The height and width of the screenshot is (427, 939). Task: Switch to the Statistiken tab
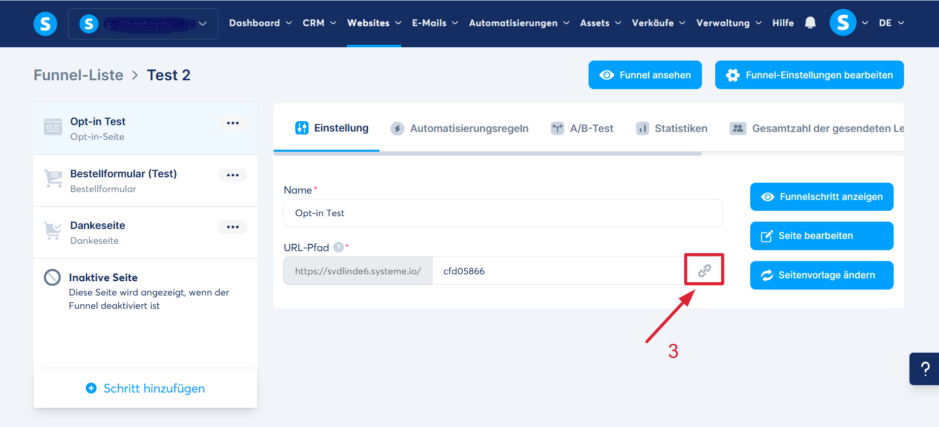[671, 129]
